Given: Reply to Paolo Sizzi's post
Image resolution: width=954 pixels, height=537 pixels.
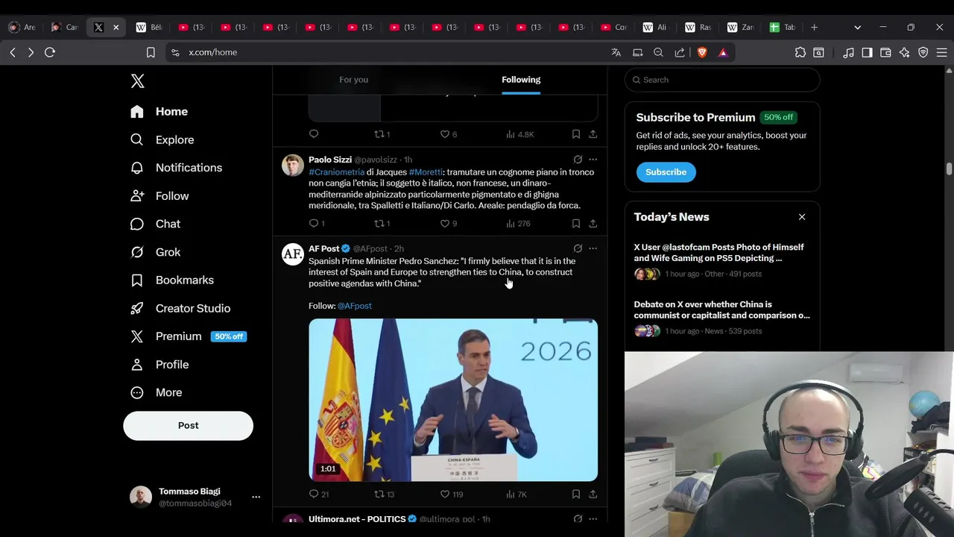Looking at the screenshot, I should (x=314, y=224).
